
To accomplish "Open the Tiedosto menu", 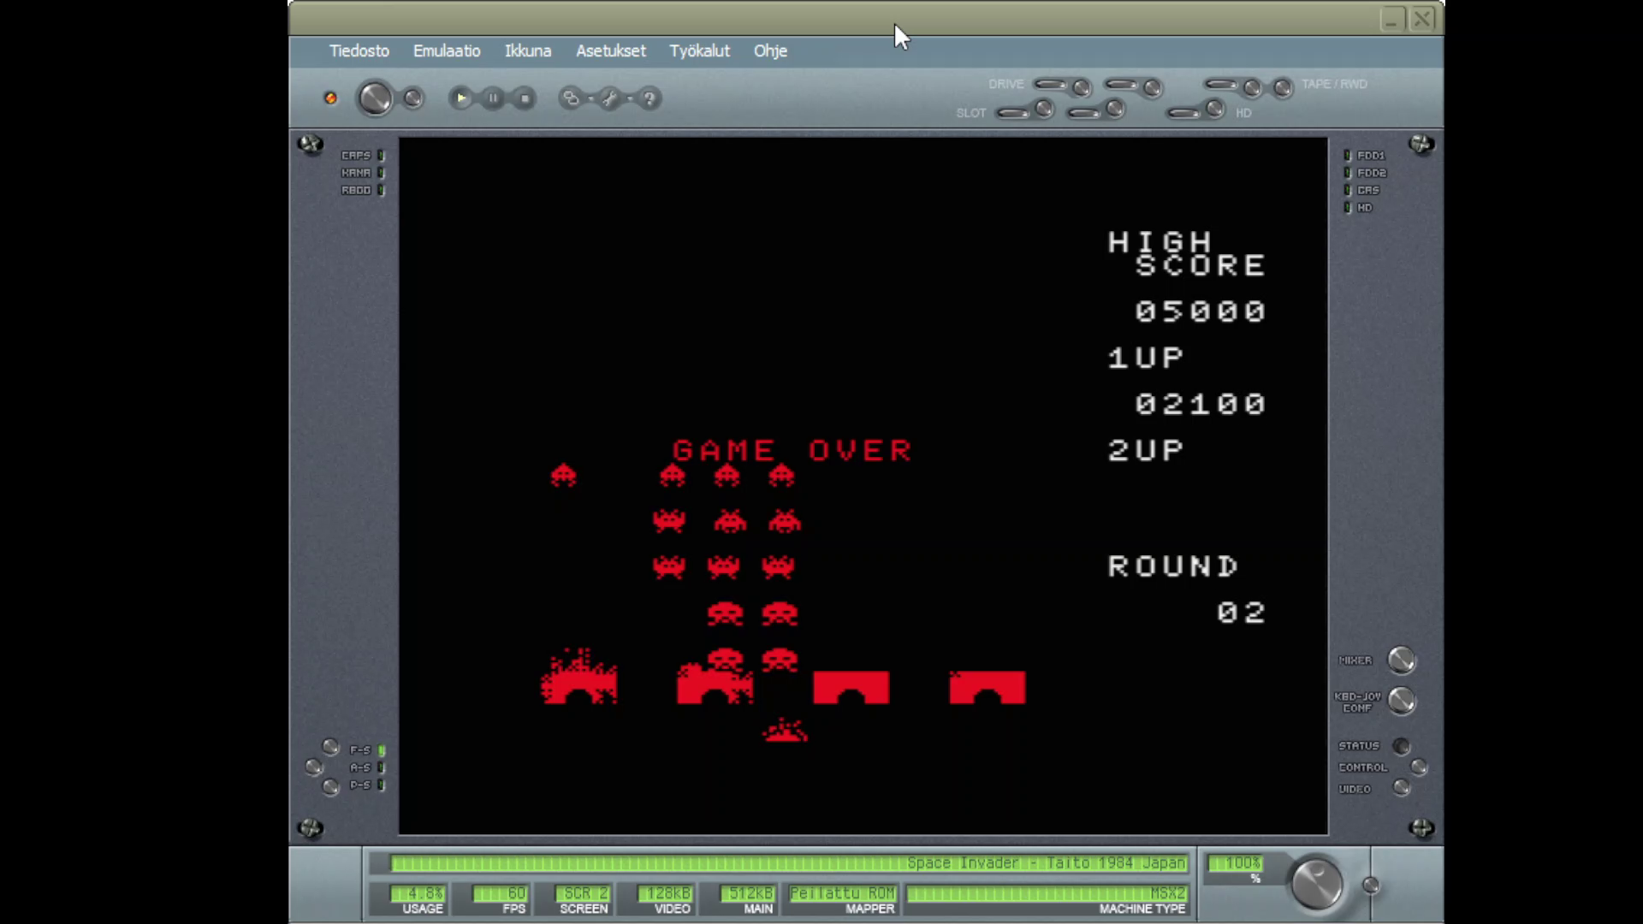I will 359,50.
